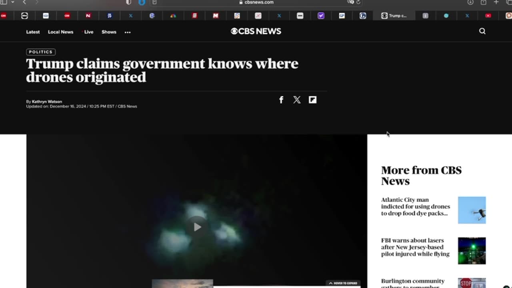Open Atlantic City man indicted story
512x288 pixels.
(x=416, y=206)
